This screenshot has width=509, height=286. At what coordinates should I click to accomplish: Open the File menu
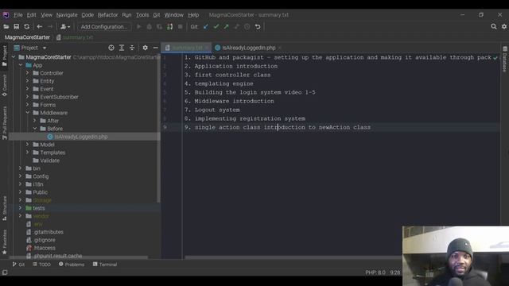[x=18, y=15]
